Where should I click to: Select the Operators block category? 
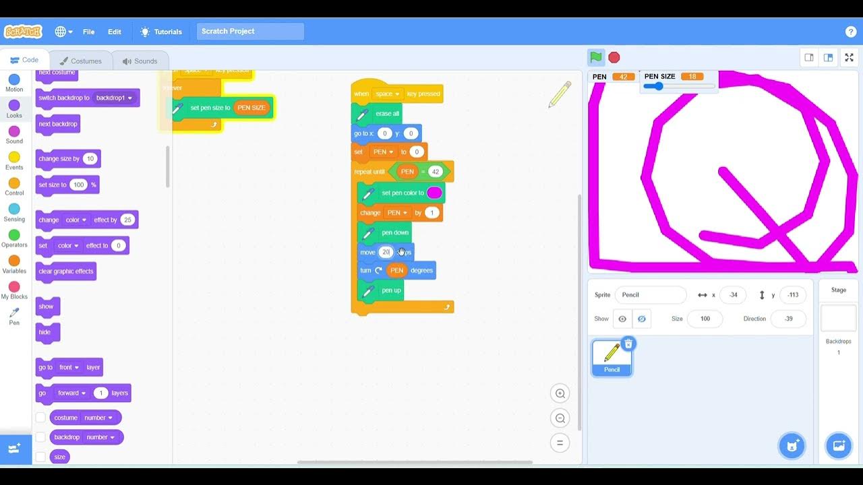14,238
